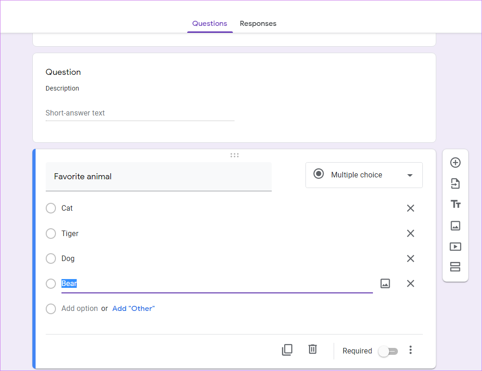
Task: Enable the Required toggle
Action: coord(388,351)
